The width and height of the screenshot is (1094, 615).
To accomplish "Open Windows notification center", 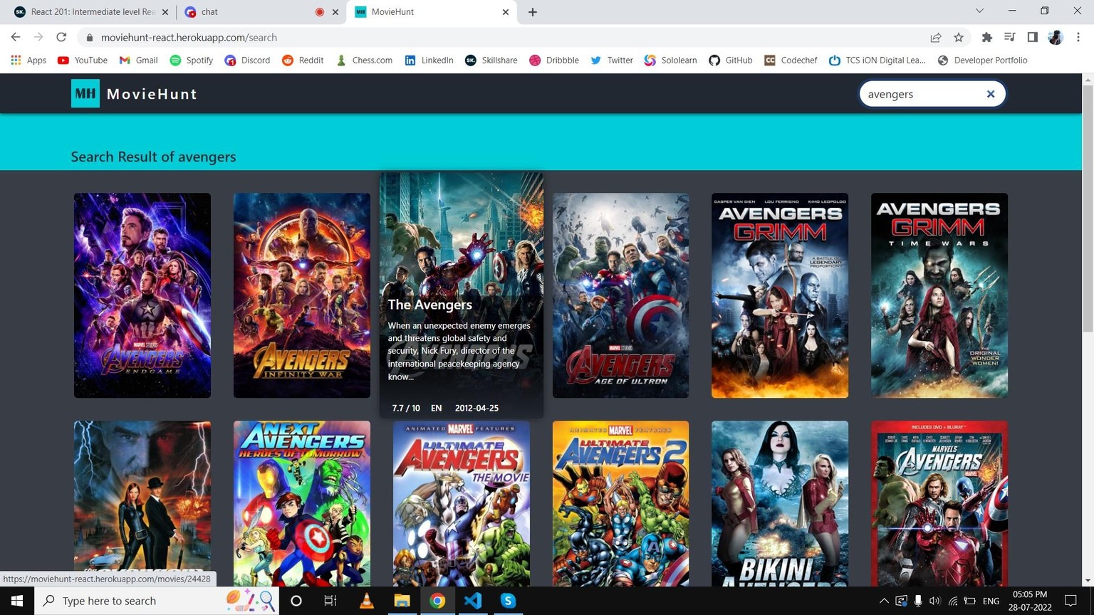I will click(x=1070, y=601).
